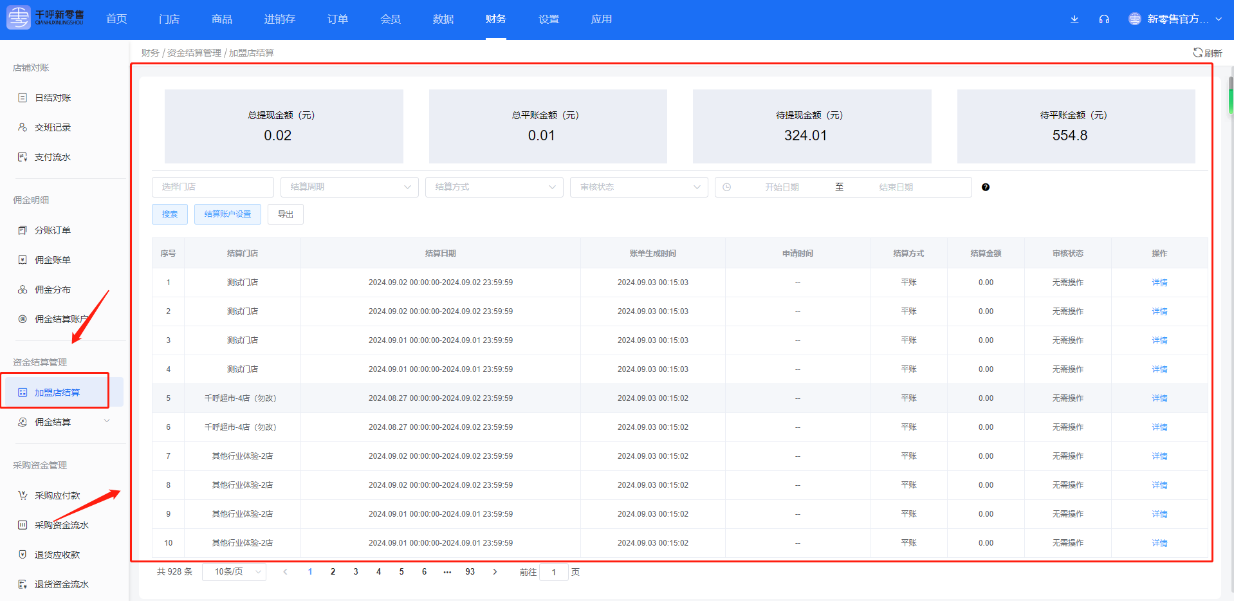Switch to the 进销存 top menu
Viewport: 1234px width, 601px height.
[x=280, y=19]
